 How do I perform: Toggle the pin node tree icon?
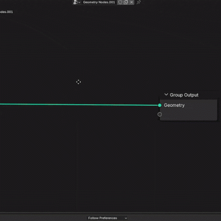(x=139, y=2)
